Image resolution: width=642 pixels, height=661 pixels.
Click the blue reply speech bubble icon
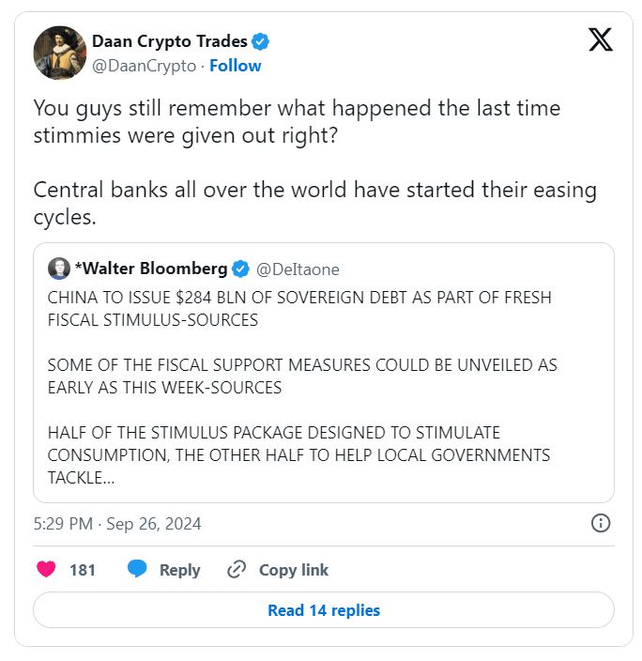click(x=137, y=570)
